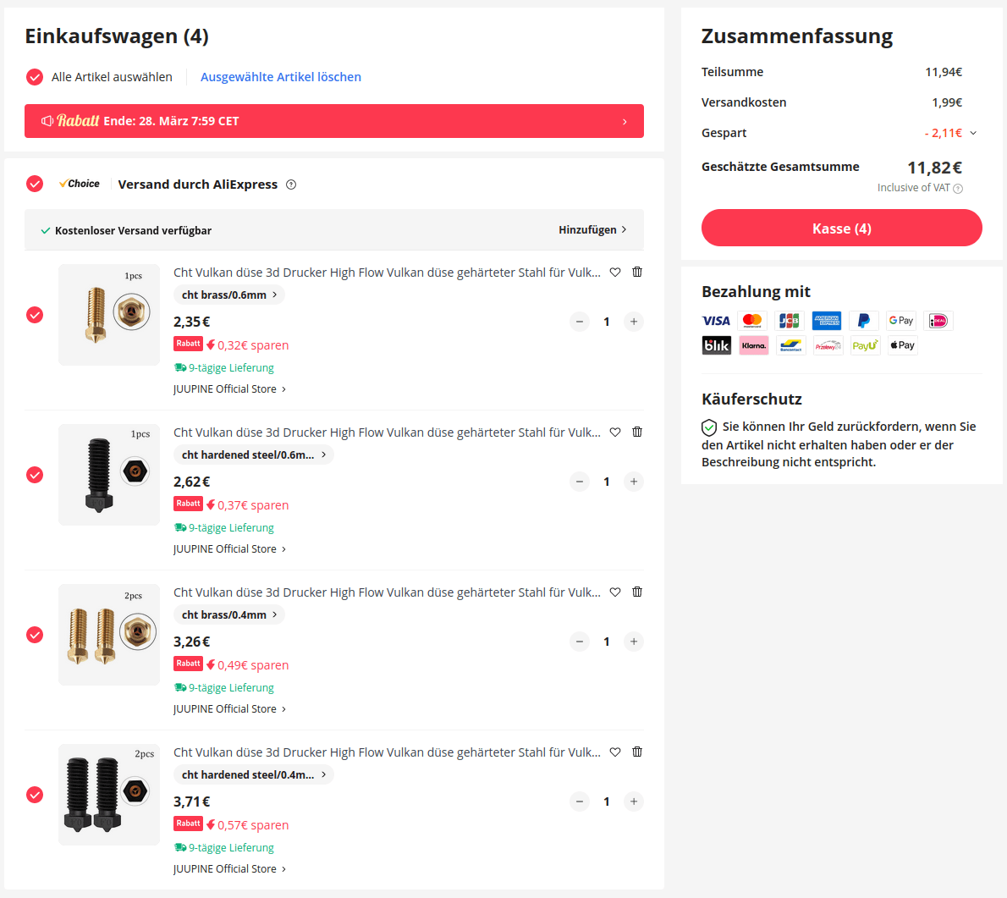This screenshot has height=898, width=1007.
Task: Expand the Gespart savings details
Action: (973, 133)
